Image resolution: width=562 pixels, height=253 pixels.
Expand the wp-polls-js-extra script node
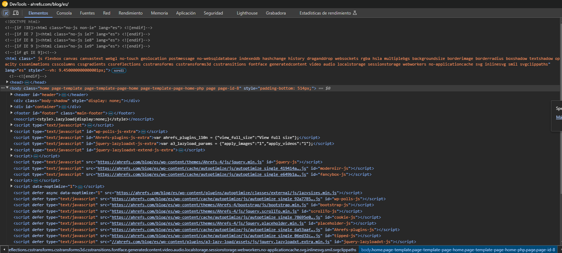[12, 131]
